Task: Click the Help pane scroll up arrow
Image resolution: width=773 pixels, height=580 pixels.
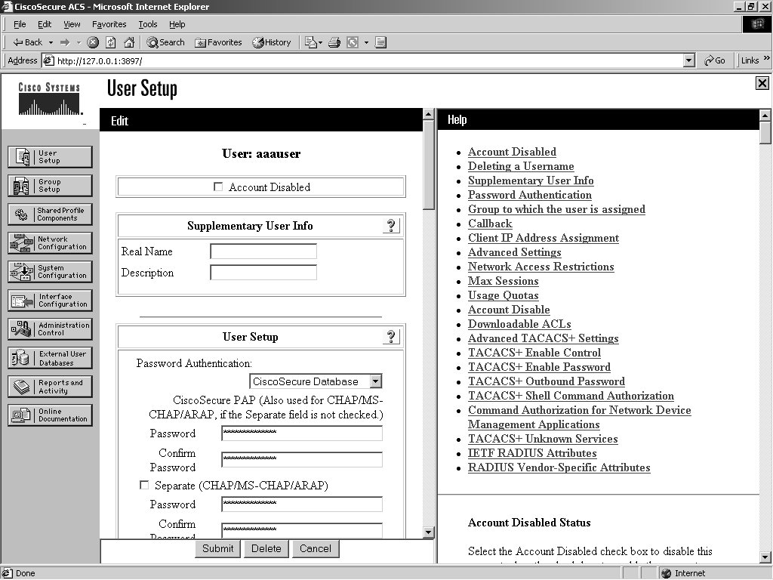Action: click(x=765, y=116)
